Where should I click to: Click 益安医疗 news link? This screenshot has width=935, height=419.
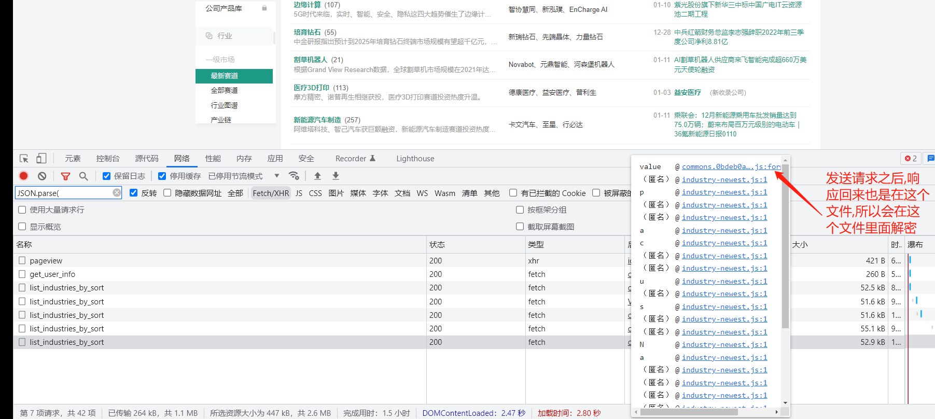pos(688,92)
